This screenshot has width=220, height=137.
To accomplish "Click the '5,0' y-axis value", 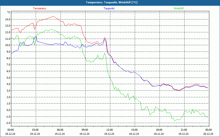I will click(x=8, y=78).
